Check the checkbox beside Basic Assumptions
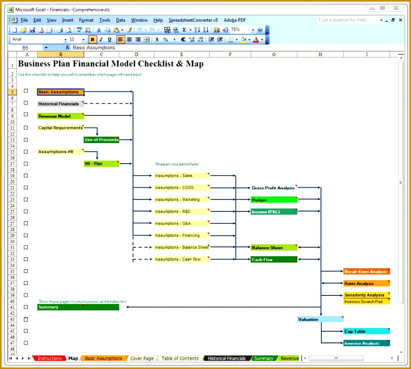Screen dimensions: 411x369 coord(25,90)
